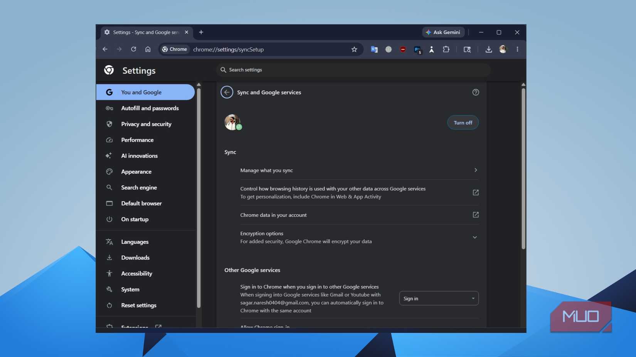Screen dimensions: 636x357
Task: Open Search engine settings
Action: (x=145, y=187)
